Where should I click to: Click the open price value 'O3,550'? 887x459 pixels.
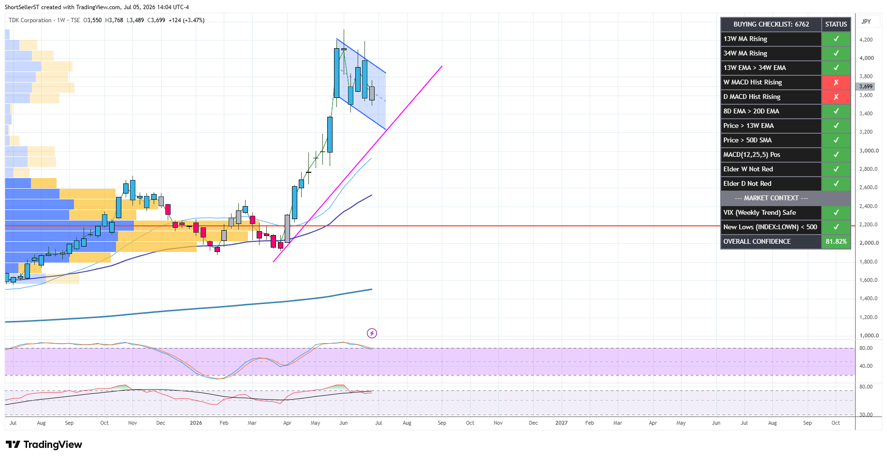[92, 20]
